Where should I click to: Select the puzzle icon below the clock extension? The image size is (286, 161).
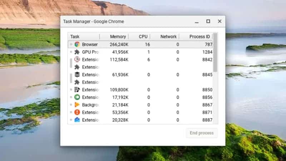coord(77,67)
